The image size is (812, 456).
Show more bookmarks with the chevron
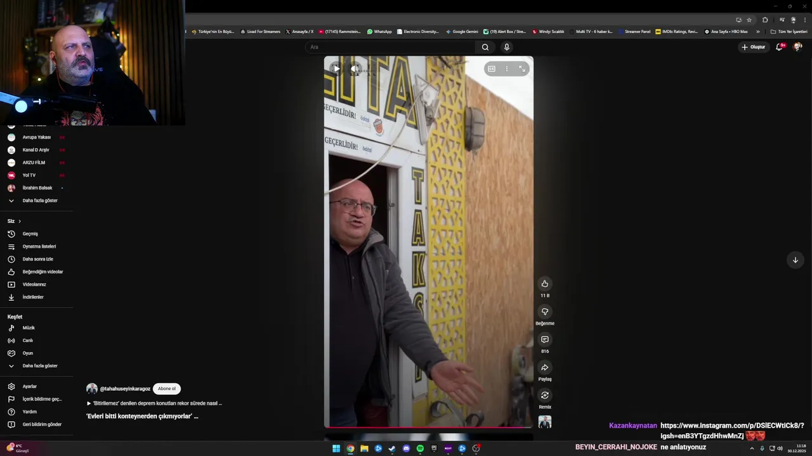click(x=757, y=31)
